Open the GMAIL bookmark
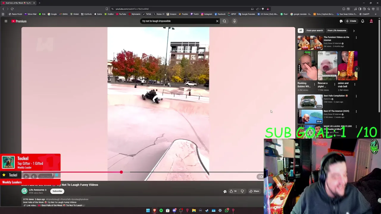 pyautogui.click(x=63, y=14)
